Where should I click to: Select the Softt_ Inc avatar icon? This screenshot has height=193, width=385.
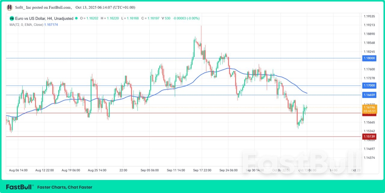tap(9, 7)
